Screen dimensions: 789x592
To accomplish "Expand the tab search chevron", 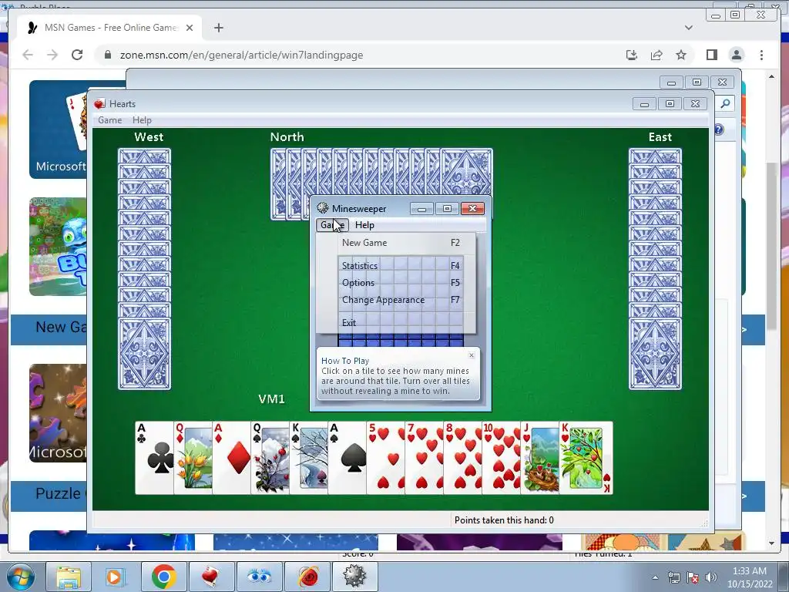I will tap(688, 28).
